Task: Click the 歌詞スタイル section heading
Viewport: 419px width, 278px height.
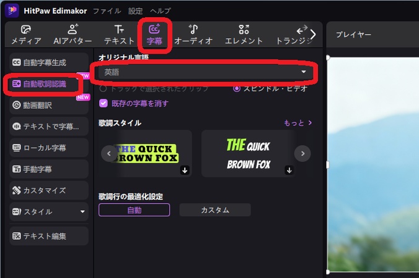Action: point(120,123)
